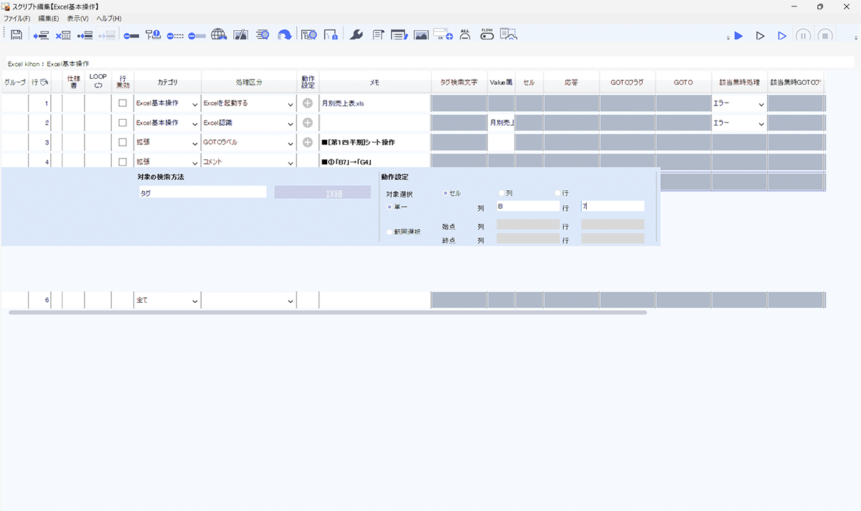
Task: Click the stop button in toolbar
Action: 826,35
